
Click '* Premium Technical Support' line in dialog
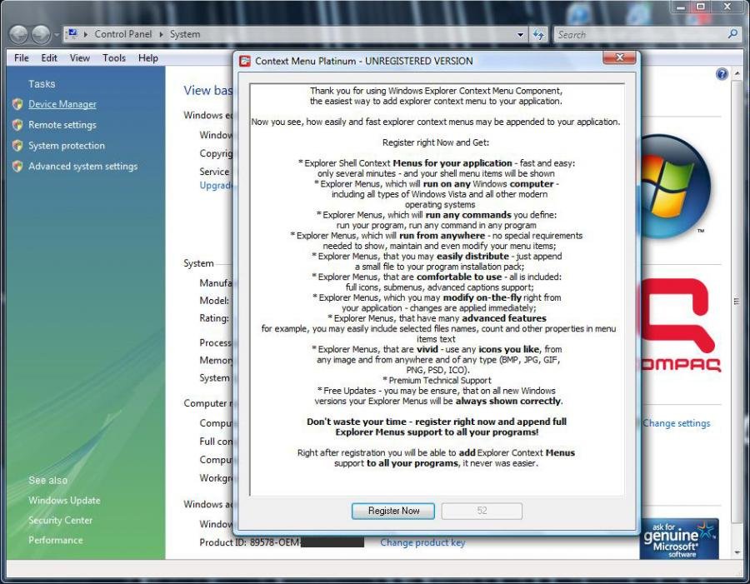[437, 380]
